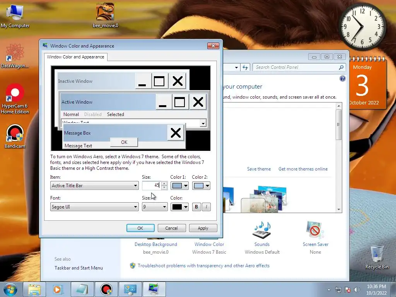396x297 pixels.
Task: Open the Item dropdown showing Active Title Bar
Action: (x=94, y=186)
